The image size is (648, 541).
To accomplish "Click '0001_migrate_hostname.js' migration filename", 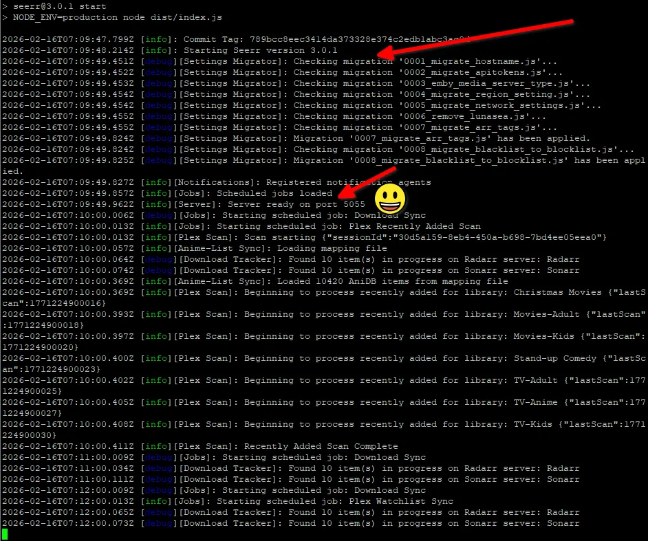I will click(x=469, y=61).
